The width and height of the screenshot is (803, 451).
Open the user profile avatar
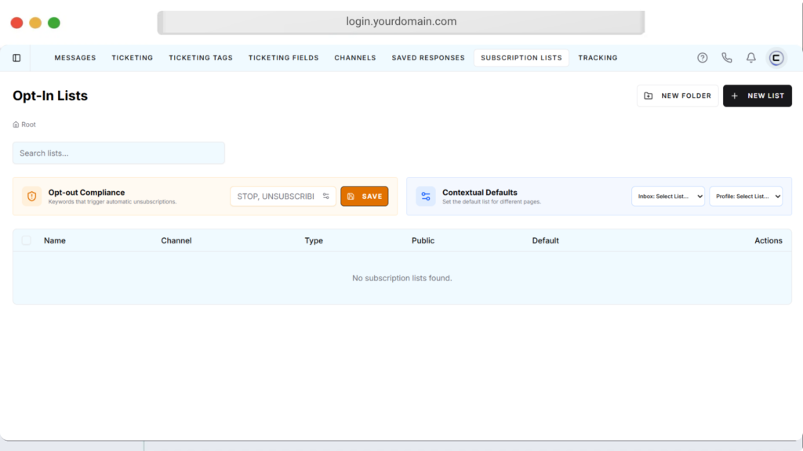click(x=776, y=58)
